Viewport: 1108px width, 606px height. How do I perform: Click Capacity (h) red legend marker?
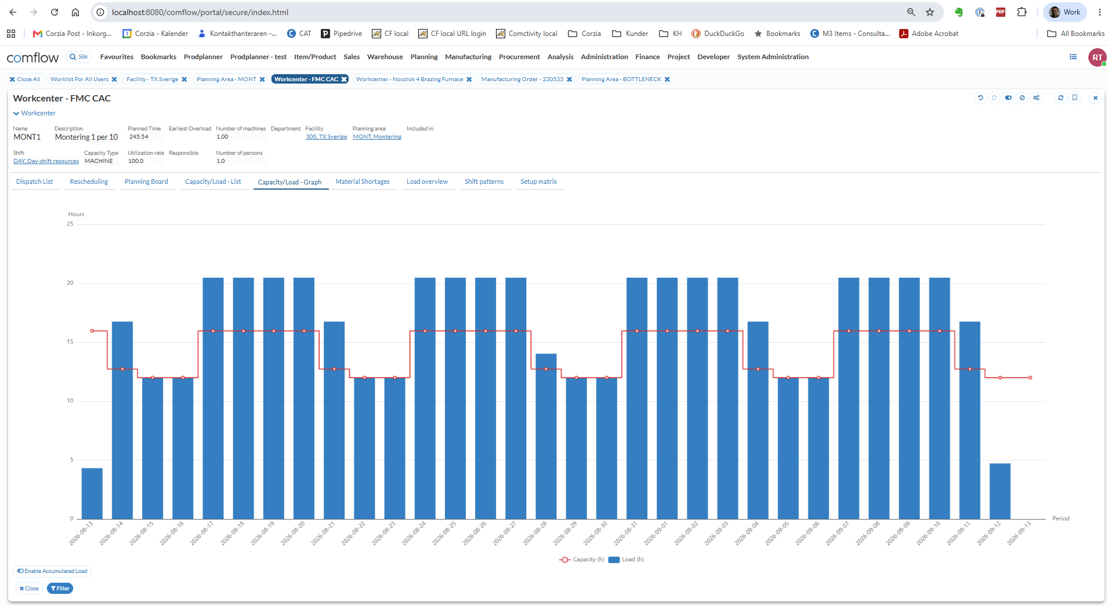click(x=564, y=560)
